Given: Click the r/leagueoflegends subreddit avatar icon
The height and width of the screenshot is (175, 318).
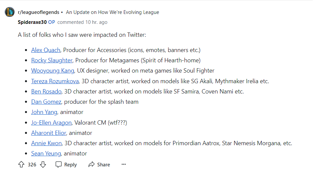Looking at the screenshot, I should [10, 12].
